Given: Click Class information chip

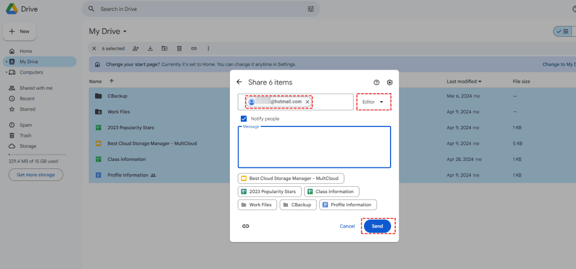Looking at the screenshot, I should 332,191.
